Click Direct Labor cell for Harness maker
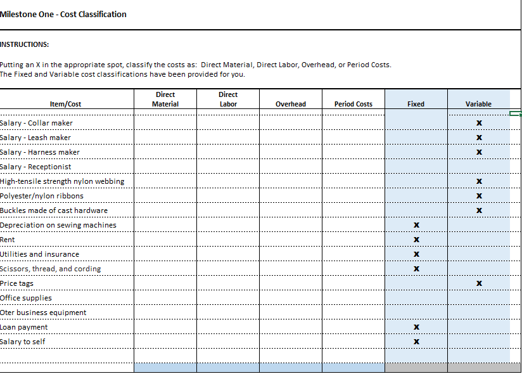This screenshot has width=522, height=374. 228,152
